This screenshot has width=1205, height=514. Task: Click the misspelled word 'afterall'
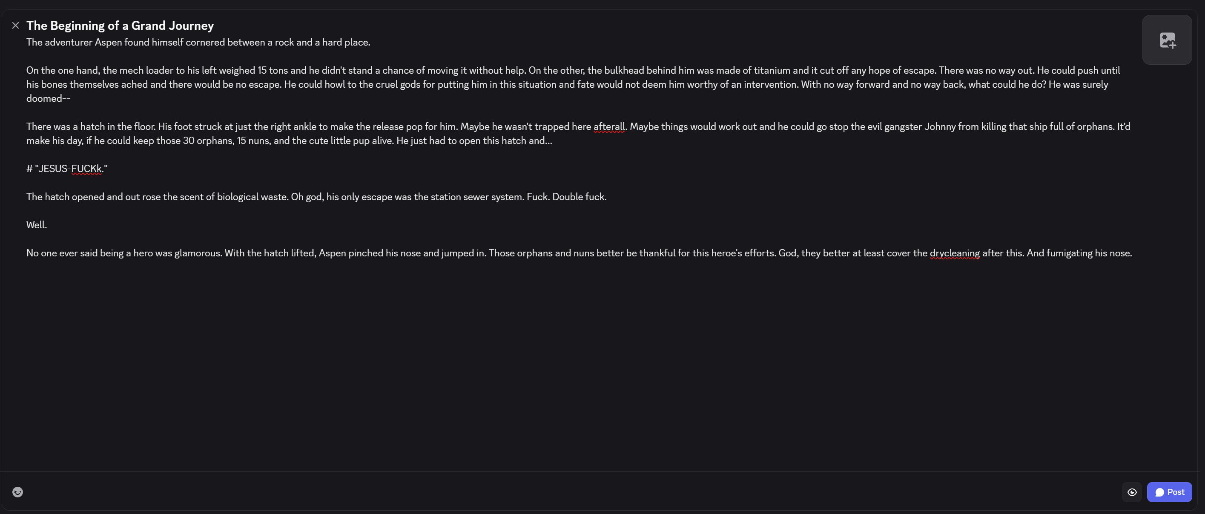[608, 127]
